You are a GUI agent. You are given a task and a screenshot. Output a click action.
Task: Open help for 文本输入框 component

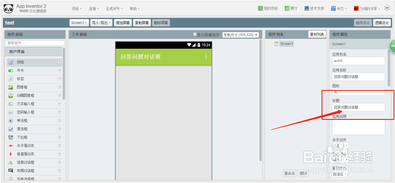[x=59, y=104]
